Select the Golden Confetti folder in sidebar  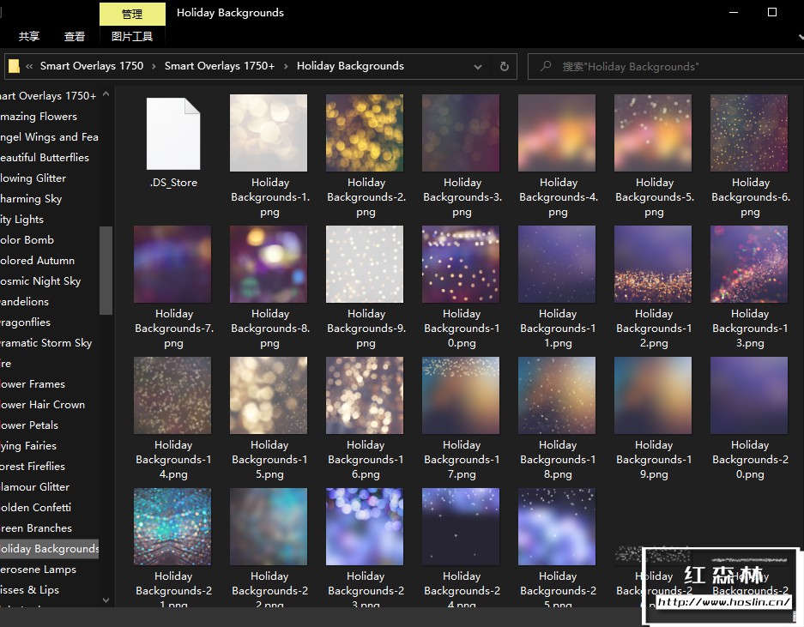(36, 508)
